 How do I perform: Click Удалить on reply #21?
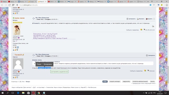pos(149,19)
